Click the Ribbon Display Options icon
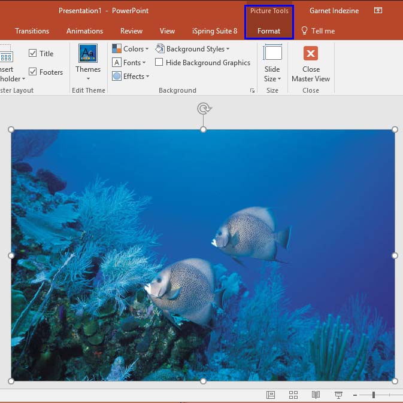The width and height of the screenshot is (403, 403). (x=378, y=10)
